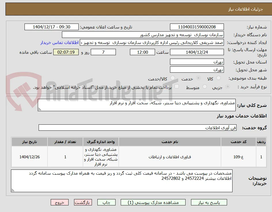Click the deadline hour field 12:00

(142, 52)
